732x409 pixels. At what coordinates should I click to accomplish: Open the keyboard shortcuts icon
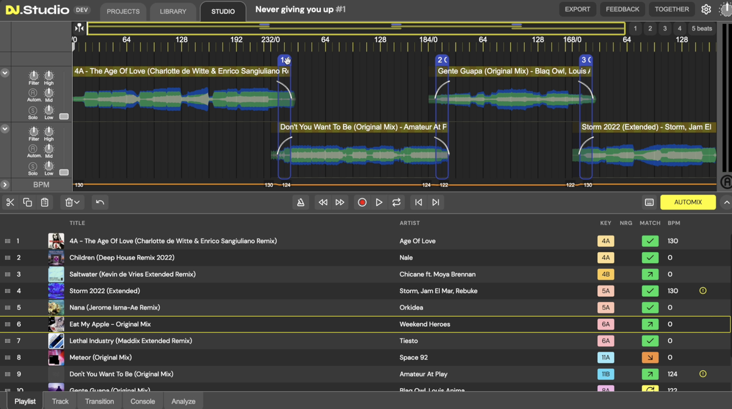tap(649, 202)
